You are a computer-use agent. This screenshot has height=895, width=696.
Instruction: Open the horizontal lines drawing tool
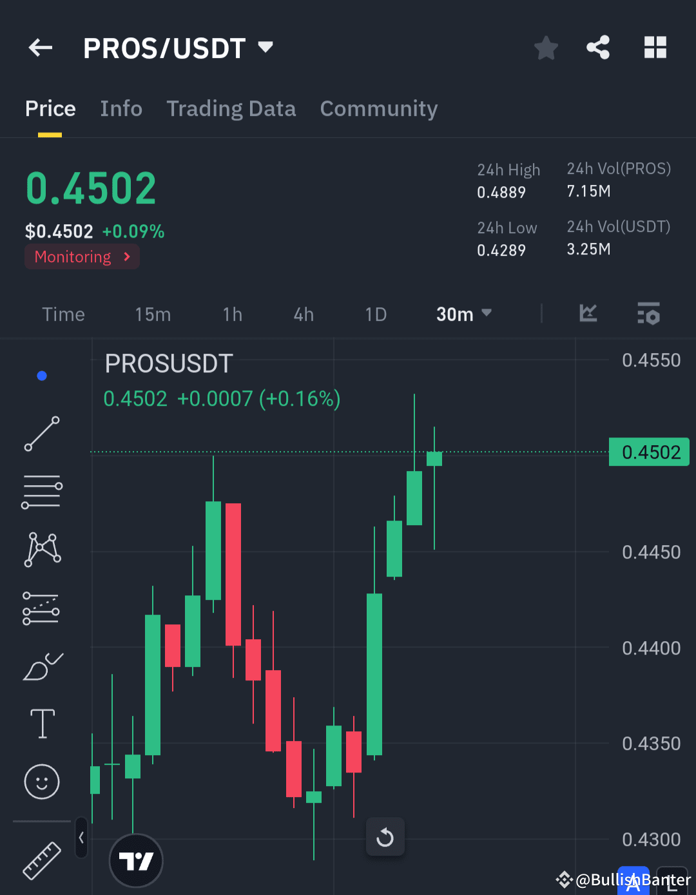[x=42, y=491]
